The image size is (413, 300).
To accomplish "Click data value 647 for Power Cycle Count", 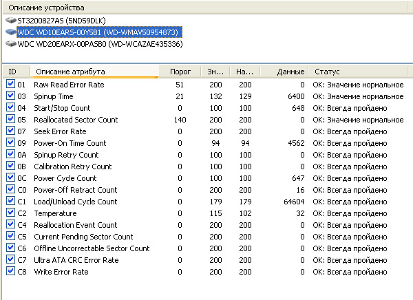I will click(298, 178).
